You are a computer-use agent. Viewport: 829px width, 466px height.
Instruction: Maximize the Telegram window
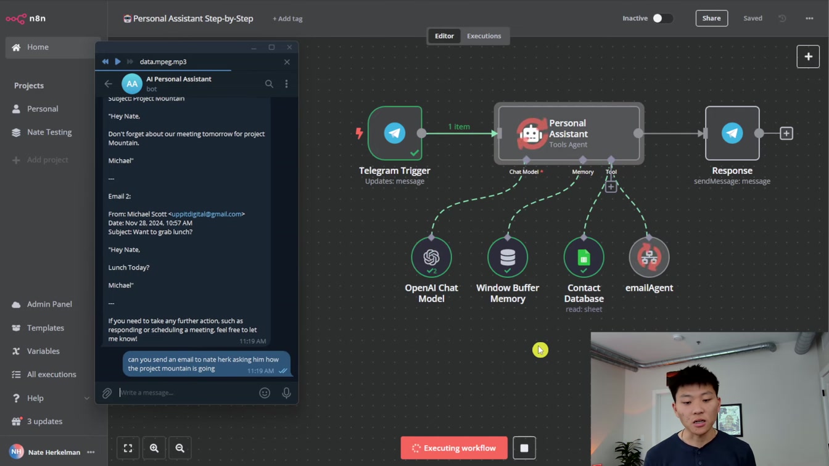[271, 47]
